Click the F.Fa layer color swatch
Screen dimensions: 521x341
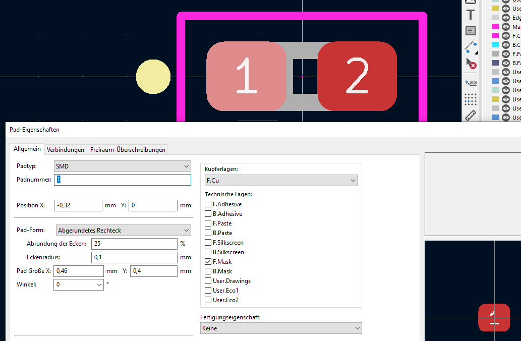tap(495, 54)
